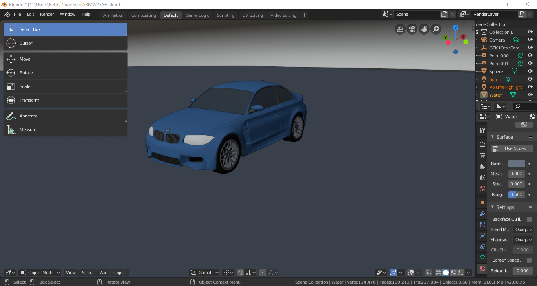Click the Select Box tool
The width and height of the screenshot is (537, 286).
click(x=65, y=29)
